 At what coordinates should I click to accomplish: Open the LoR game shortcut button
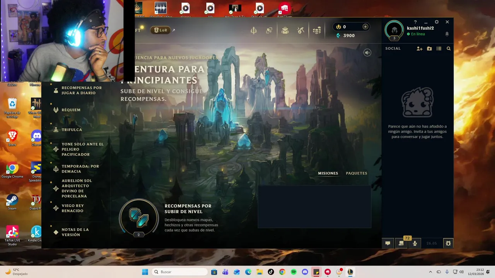click(x=160, y=30)
